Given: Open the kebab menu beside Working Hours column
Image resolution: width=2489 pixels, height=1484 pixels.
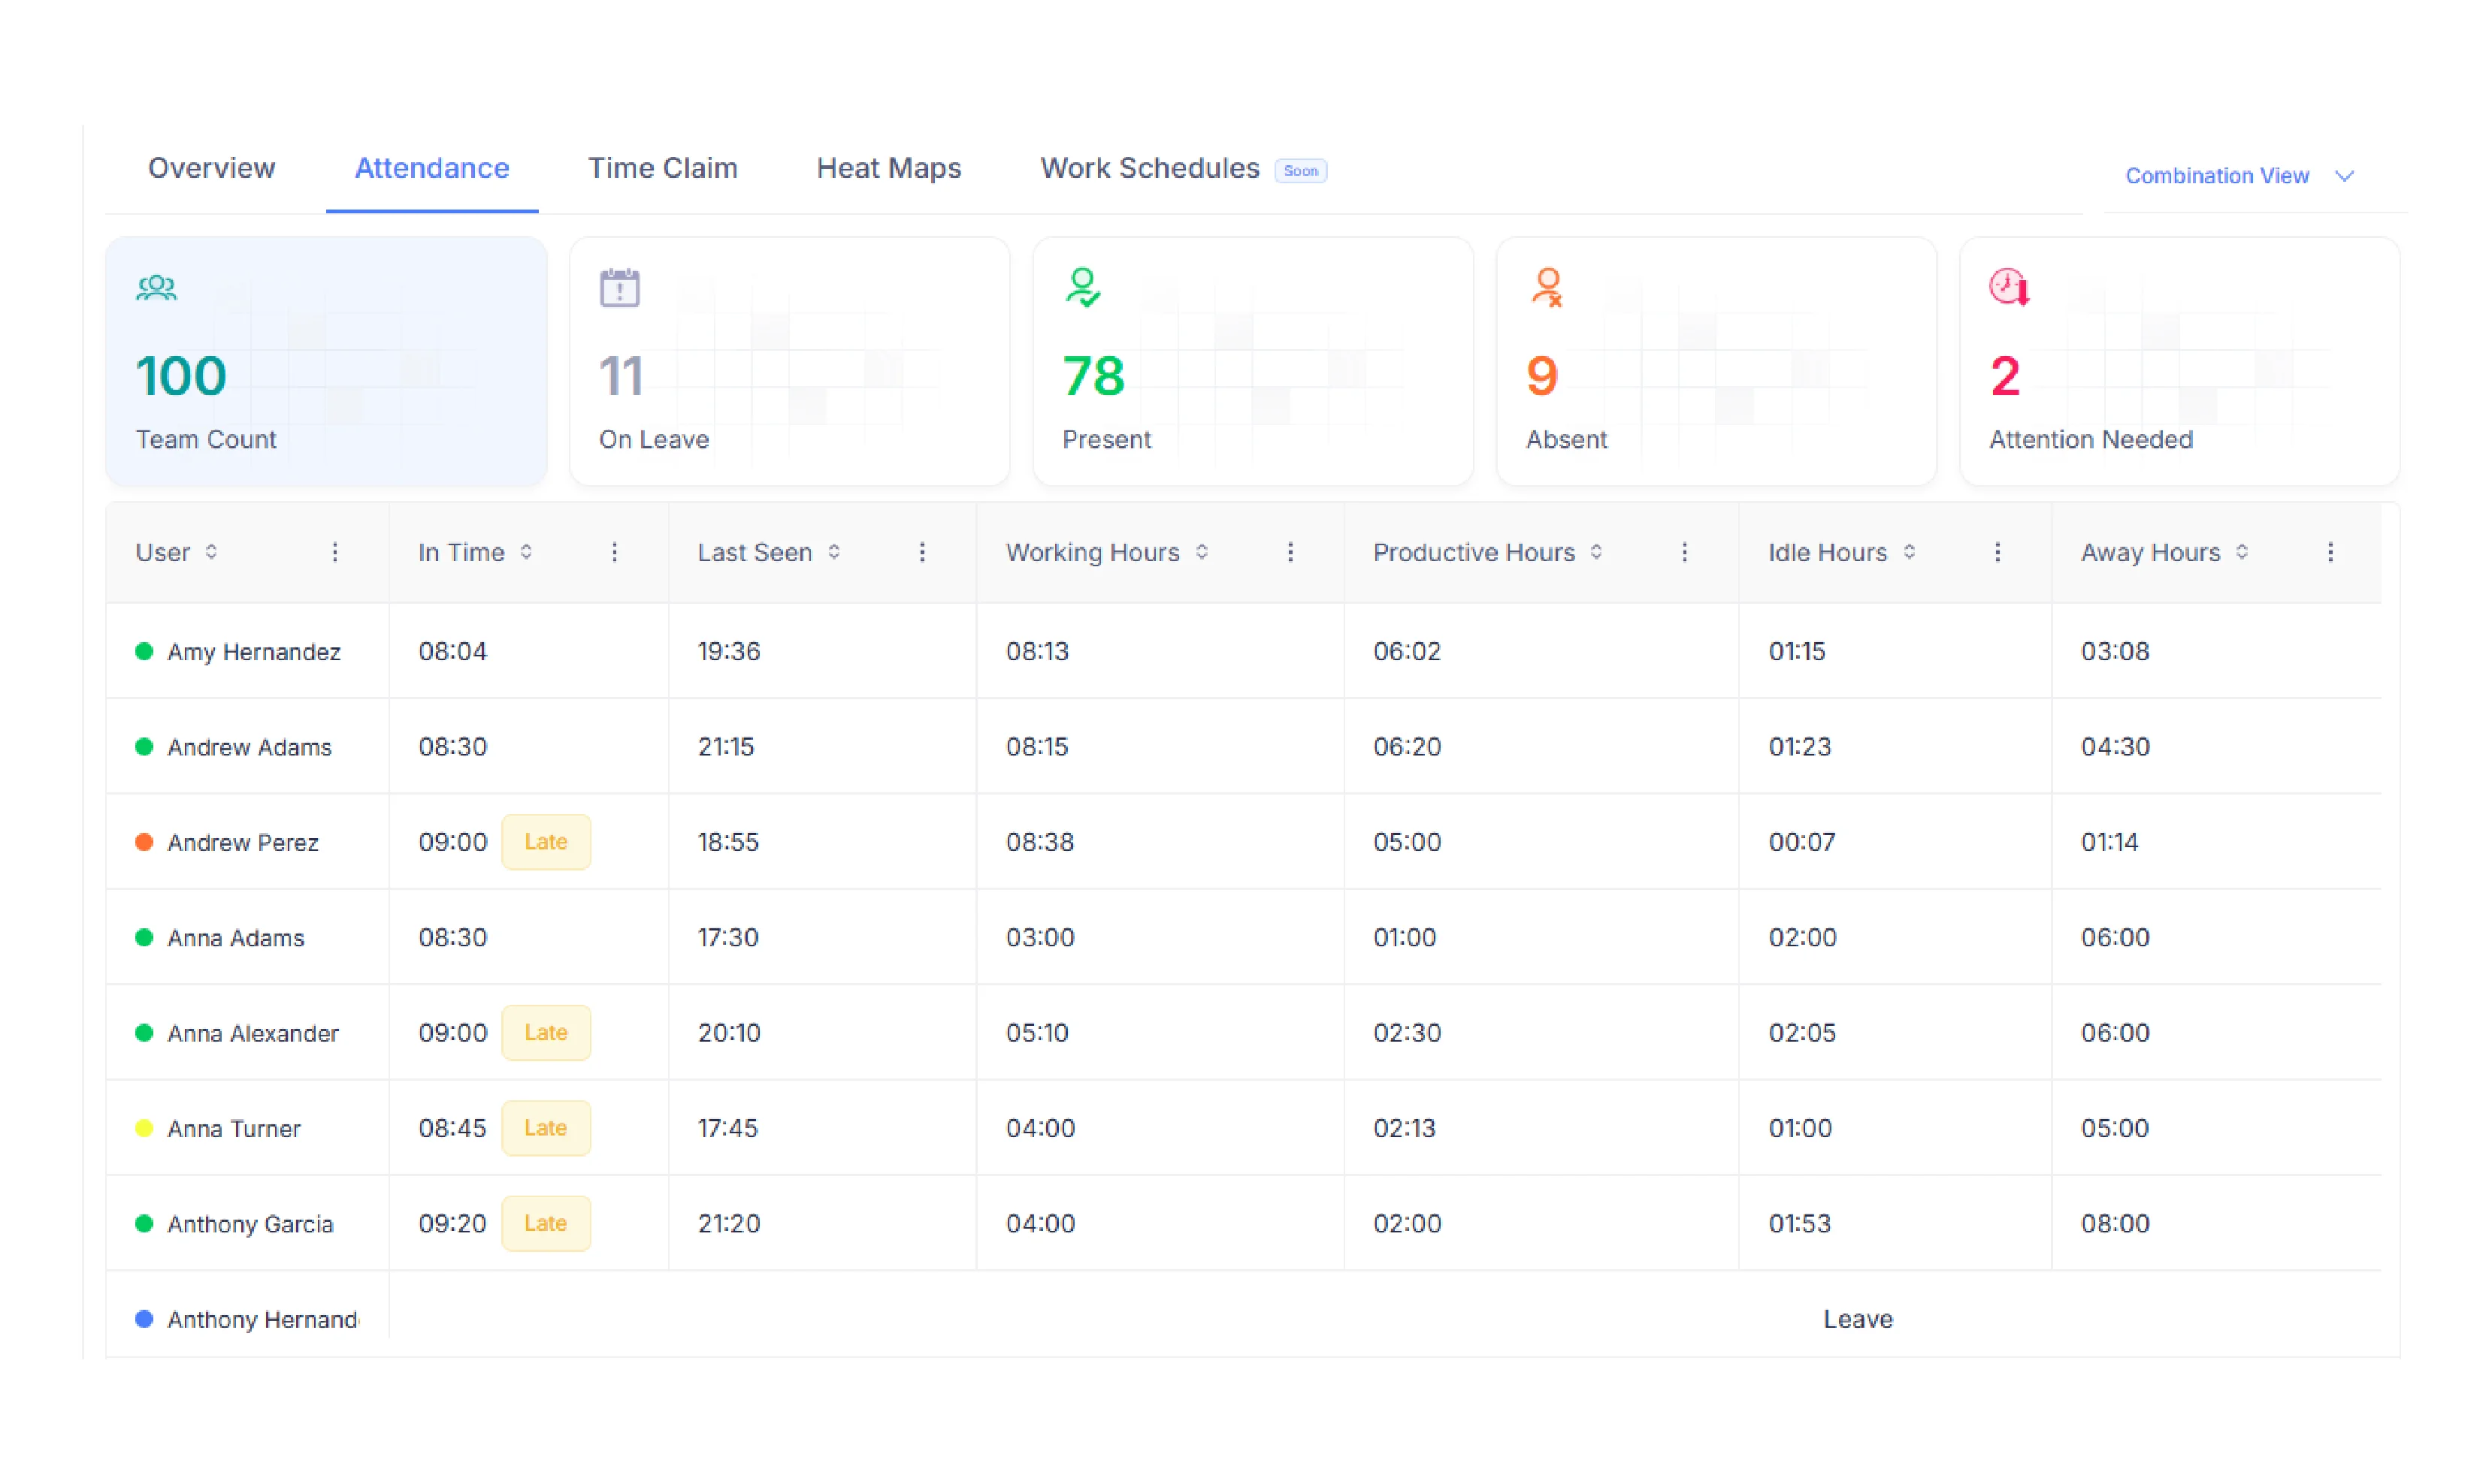Looking at the screenshot, I should click(1290, 552).
